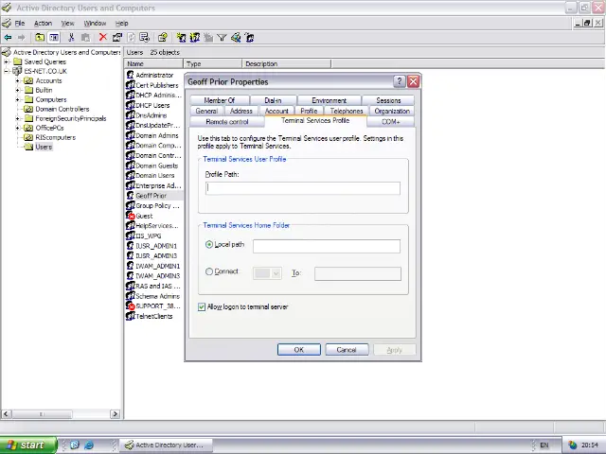The image size is (606, 454).
Task: Click the Help toolbar icon
Action: point(162,38)
